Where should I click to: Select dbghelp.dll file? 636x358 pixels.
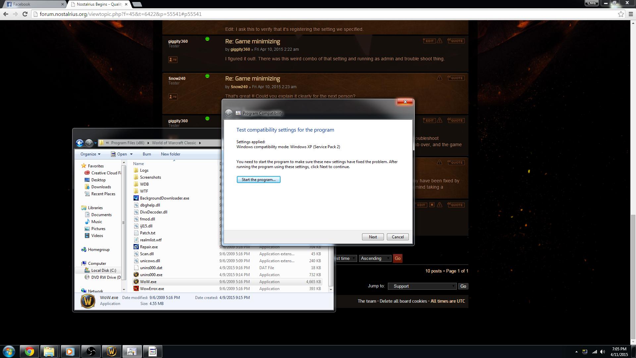click(150, 205)
